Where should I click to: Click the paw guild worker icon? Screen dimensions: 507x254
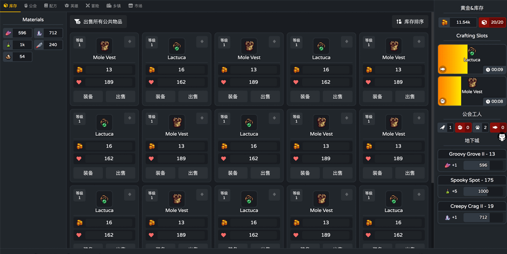pyautogui.click(x=477, y=128)
